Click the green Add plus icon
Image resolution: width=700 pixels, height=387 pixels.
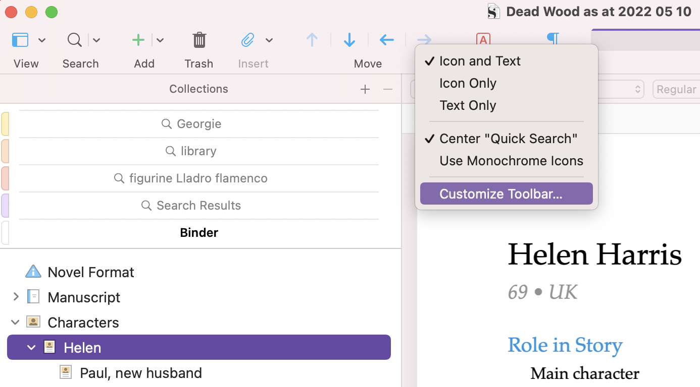[138, 40]
